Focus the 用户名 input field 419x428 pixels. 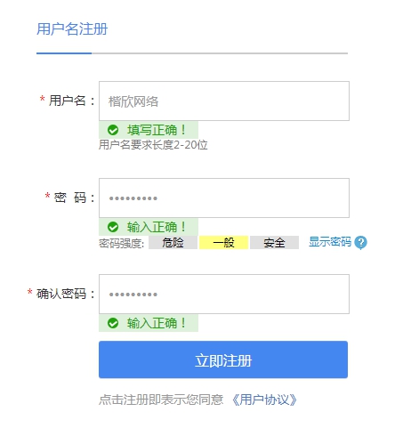[x=224, y=101]
